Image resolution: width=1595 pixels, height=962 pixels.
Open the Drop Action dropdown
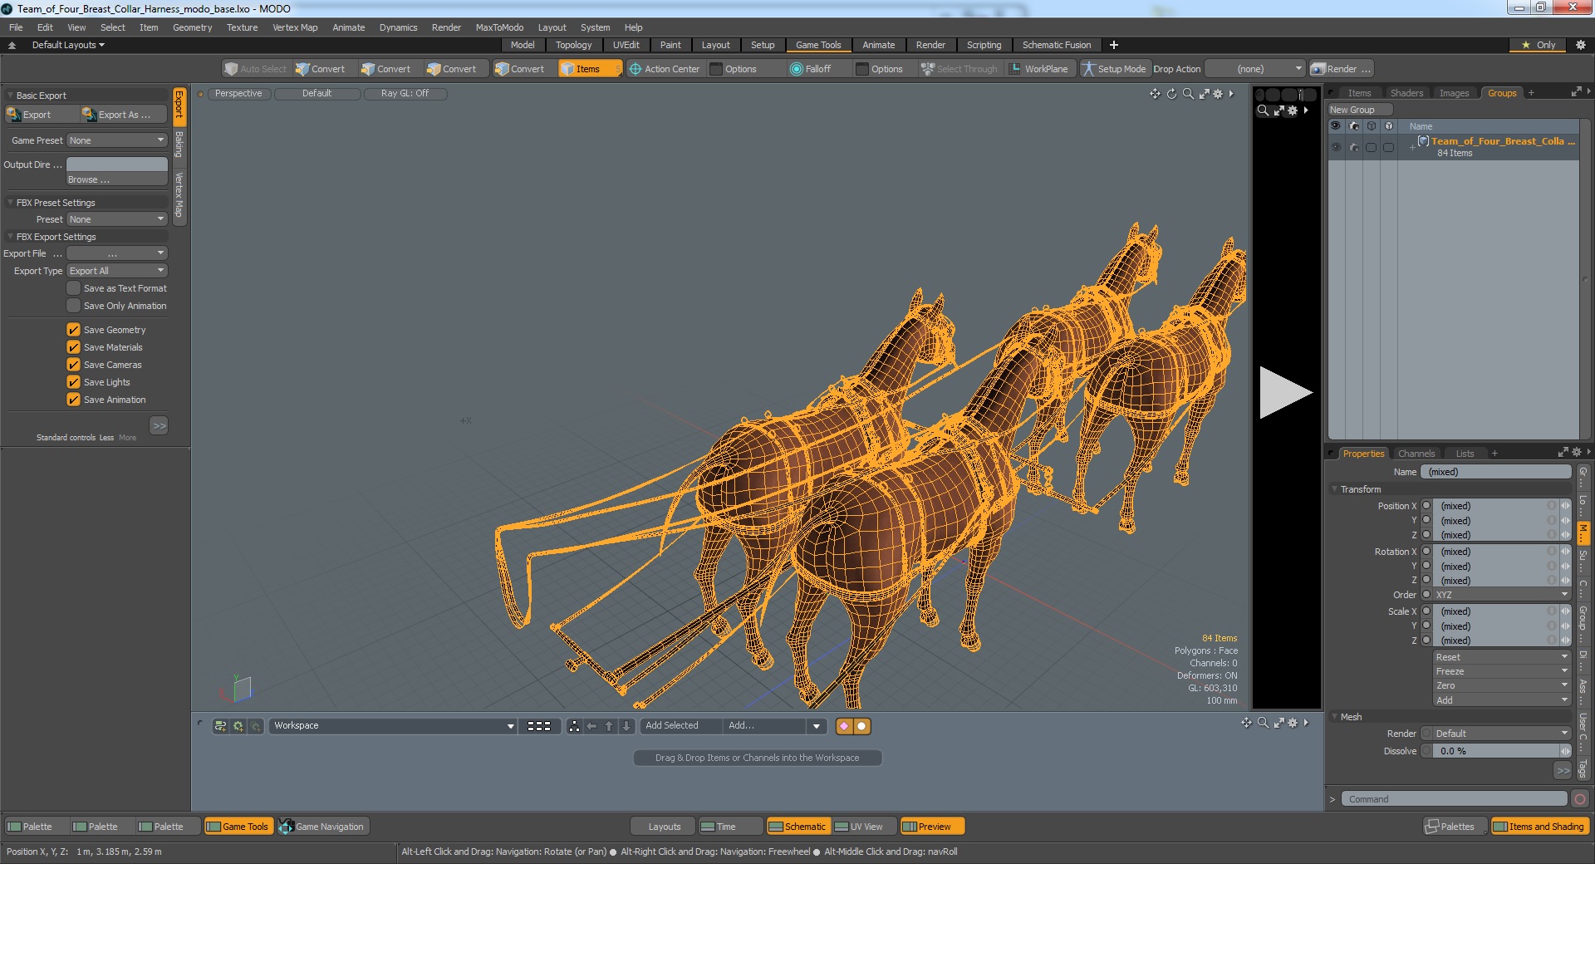click(x=1255, y=69)
